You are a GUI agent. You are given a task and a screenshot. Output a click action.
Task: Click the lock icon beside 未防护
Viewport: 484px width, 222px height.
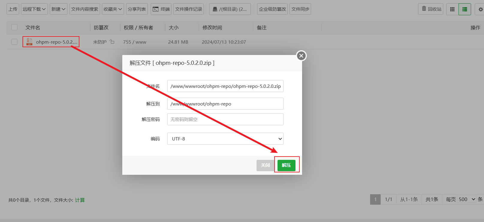click(x=112, y=42)
